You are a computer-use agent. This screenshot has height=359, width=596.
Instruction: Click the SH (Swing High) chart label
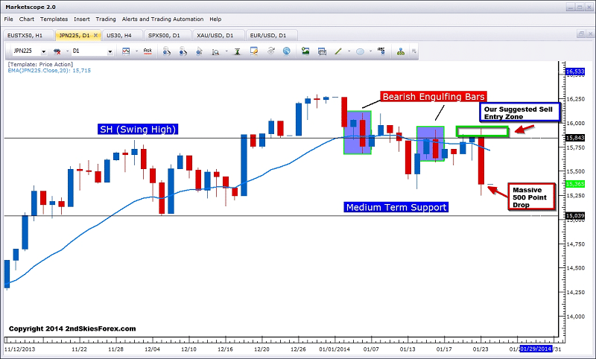138,129
